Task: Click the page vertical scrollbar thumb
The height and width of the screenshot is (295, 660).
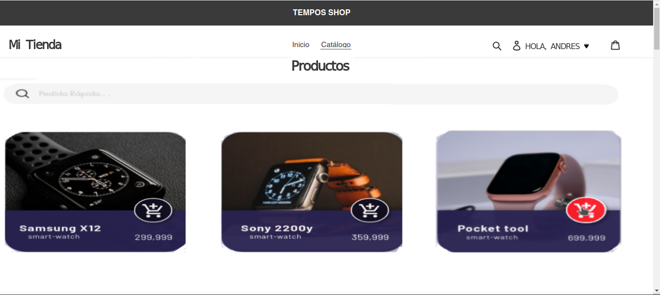Action: tap(657, 28)
